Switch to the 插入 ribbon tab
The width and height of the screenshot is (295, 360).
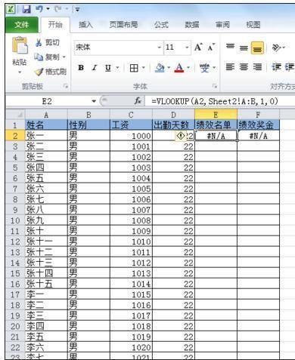(85, 25)
